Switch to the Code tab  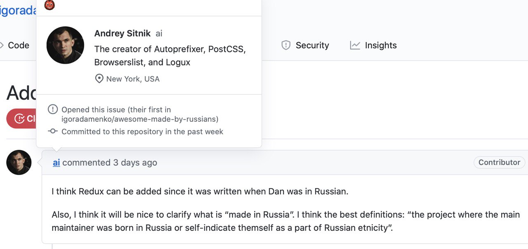tap(15, 45)
